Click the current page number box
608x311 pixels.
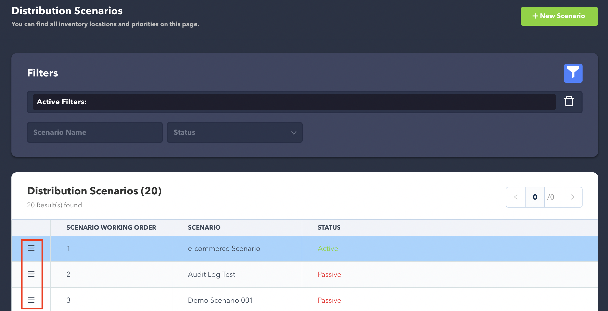tap(535, 197)
